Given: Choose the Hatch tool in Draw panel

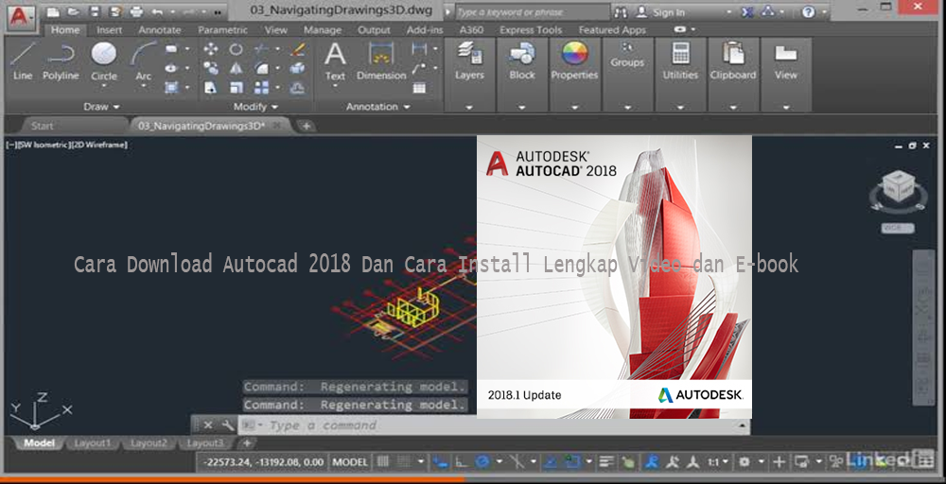Looking at the screenshot, I should pos(171,87).
